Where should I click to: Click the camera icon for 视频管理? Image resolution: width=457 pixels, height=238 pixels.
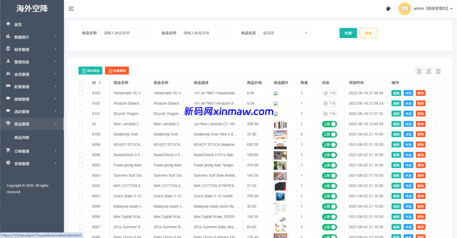pyautogui.click(x=8, y=98)
